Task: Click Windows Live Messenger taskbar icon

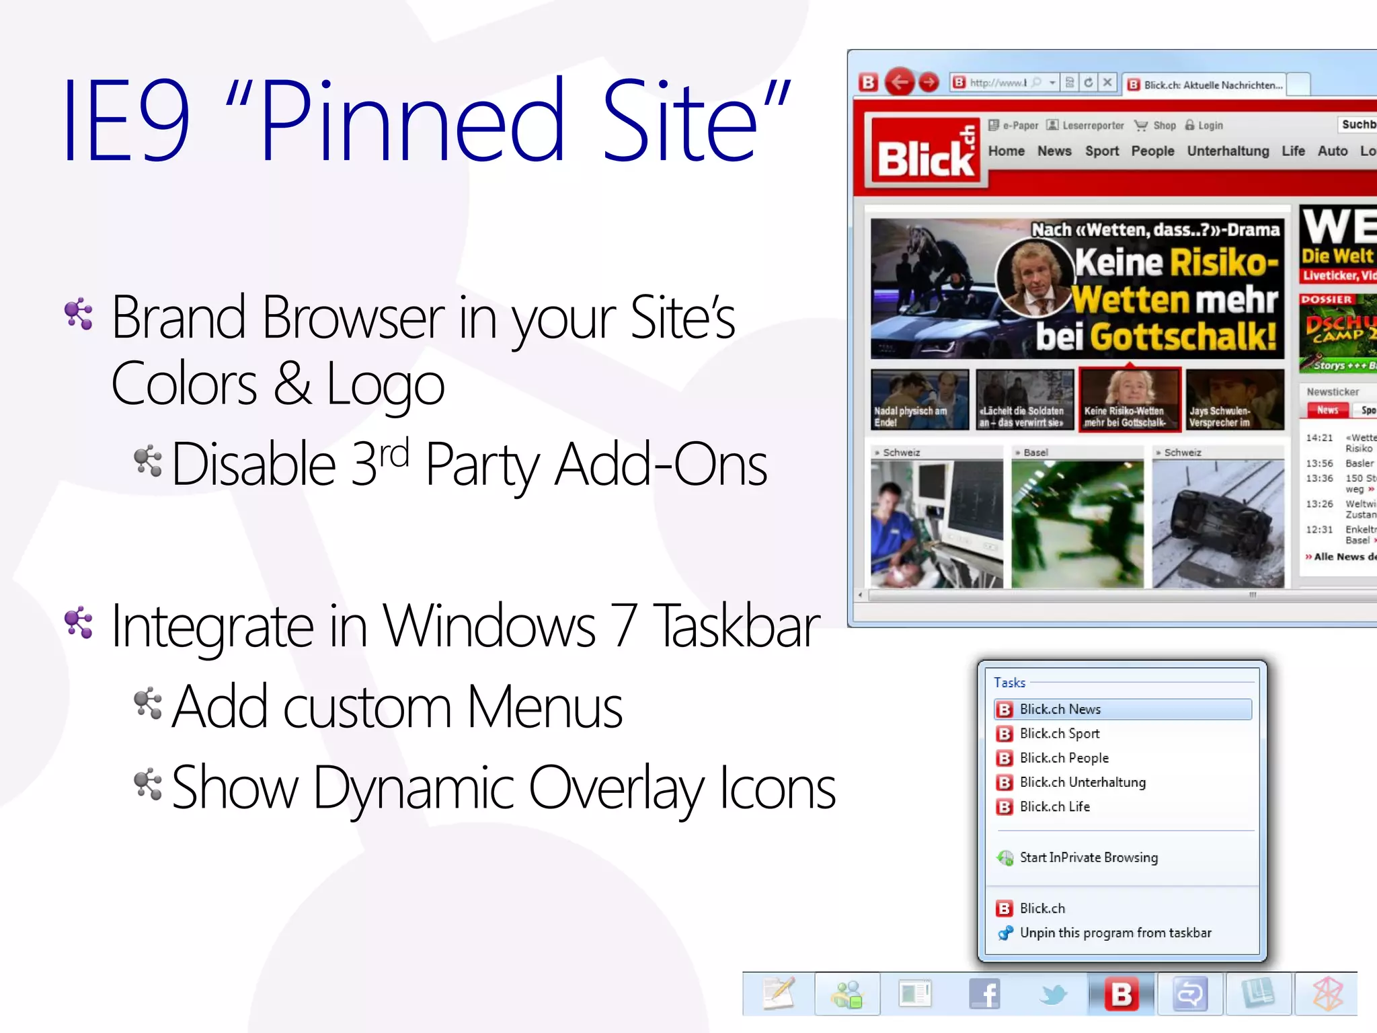Action: point(847,994)
